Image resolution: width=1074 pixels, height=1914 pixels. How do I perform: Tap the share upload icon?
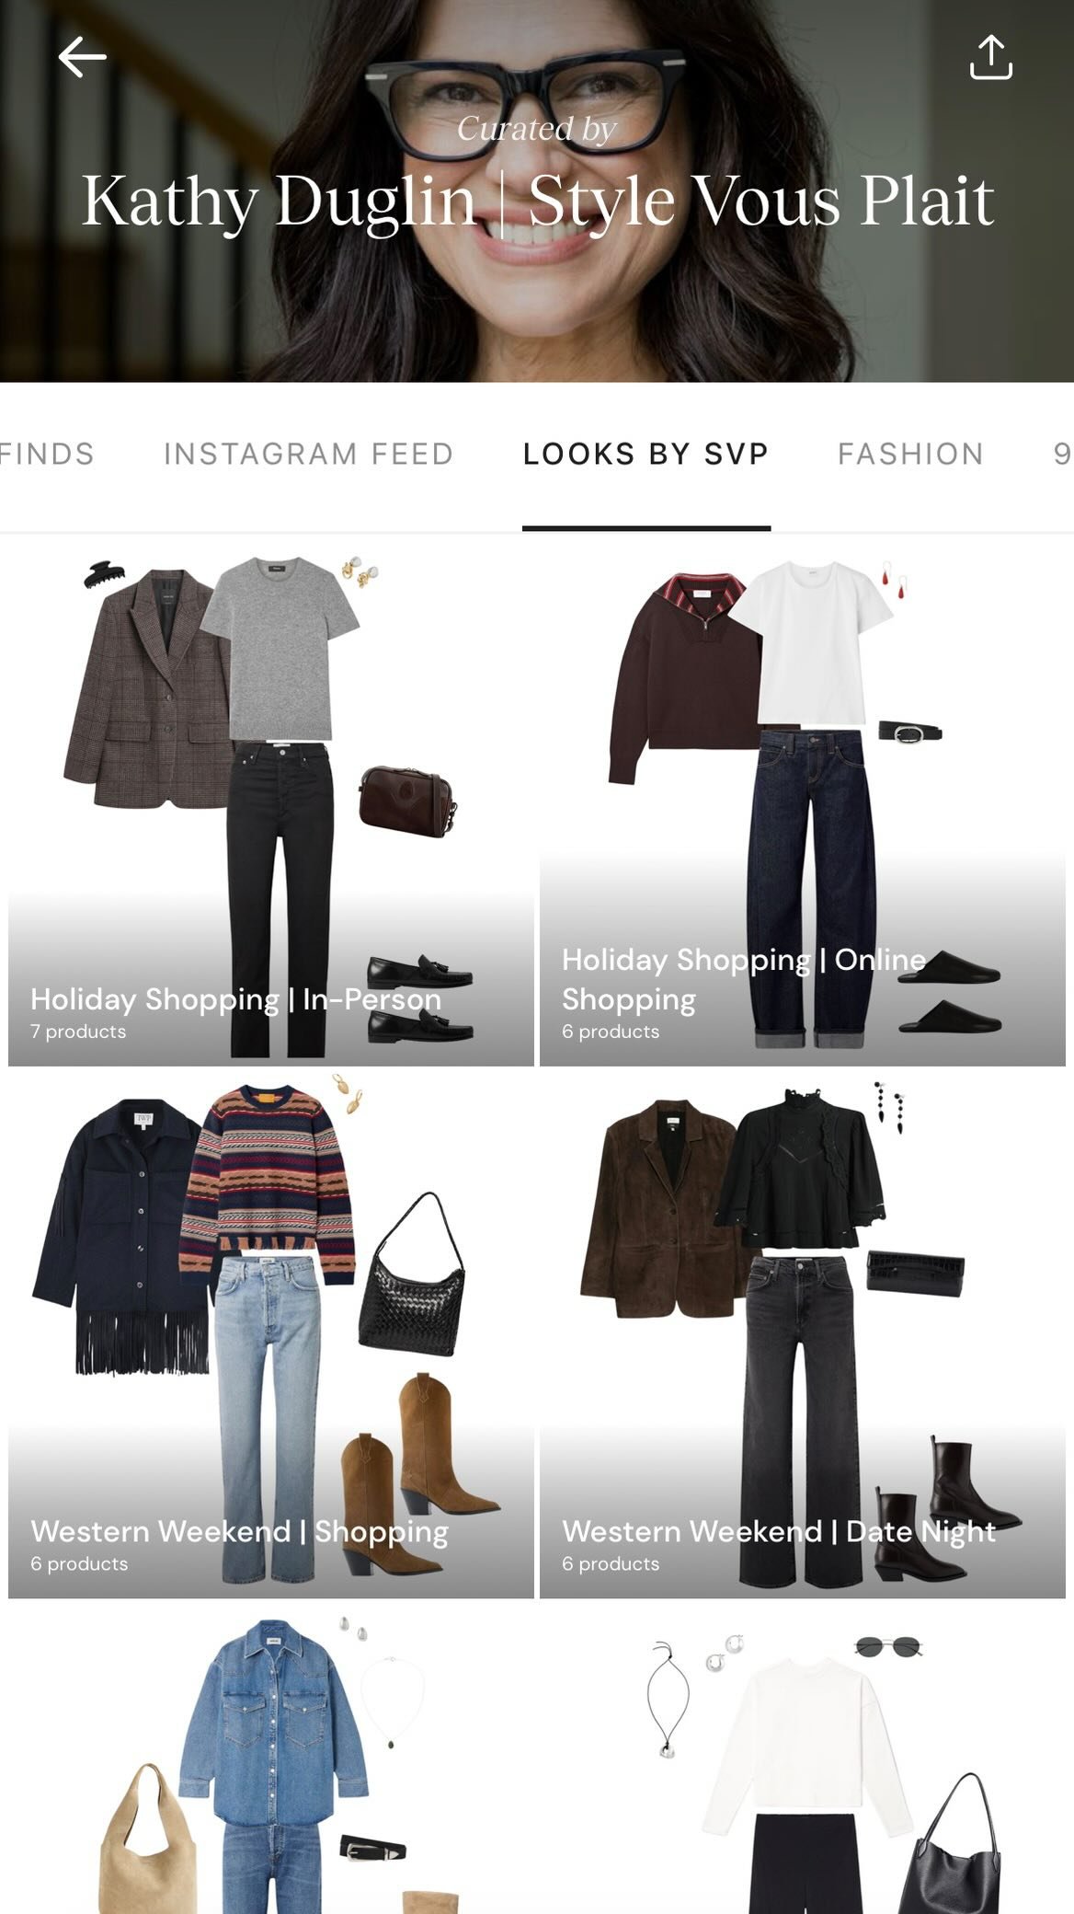(x=990, y=57)
